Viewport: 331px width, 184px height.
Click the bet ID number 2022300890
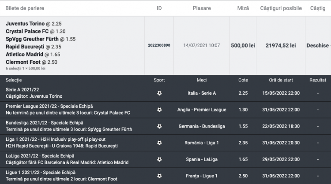click(x=159, y=45)
